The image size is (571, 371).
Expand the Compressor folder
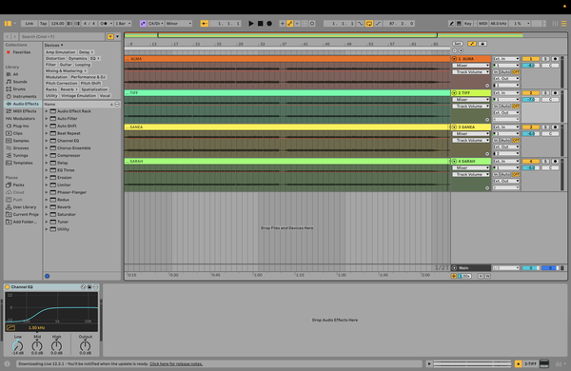[x=47, y=155]
